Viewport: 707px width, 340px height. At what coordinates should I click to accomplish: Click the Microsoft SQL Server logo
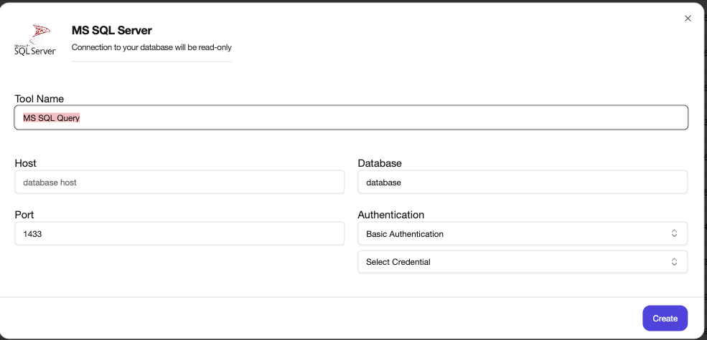(x=35, y=39)
